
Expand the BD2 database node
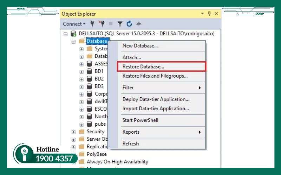(81, 79)
